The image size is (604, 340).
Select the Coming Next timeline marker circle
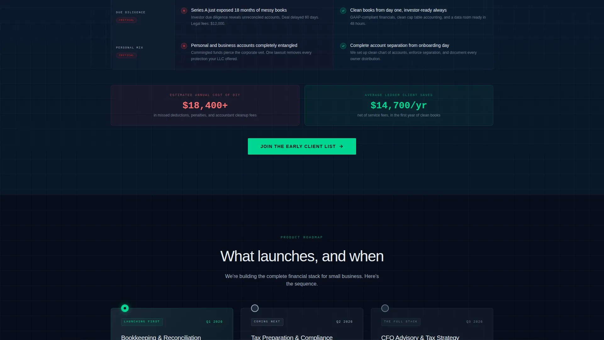[255, 308]
